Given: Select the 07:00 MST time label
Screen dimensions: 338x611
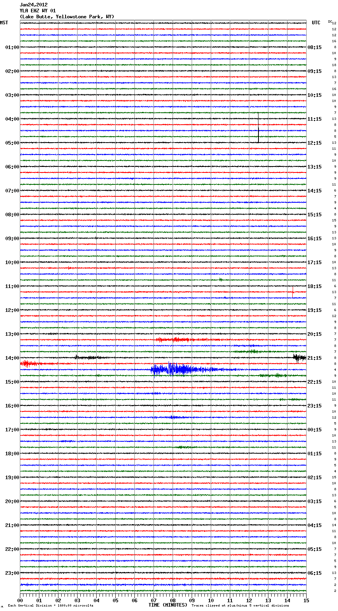Looking at the screenshot, I should coord(12,191).
